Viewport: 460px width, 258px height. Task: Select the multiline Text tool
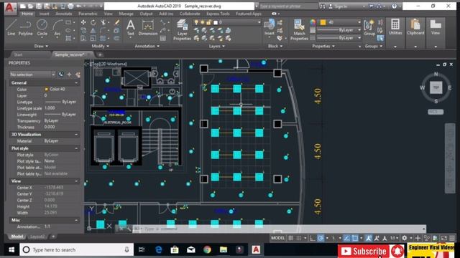[131, 27]
